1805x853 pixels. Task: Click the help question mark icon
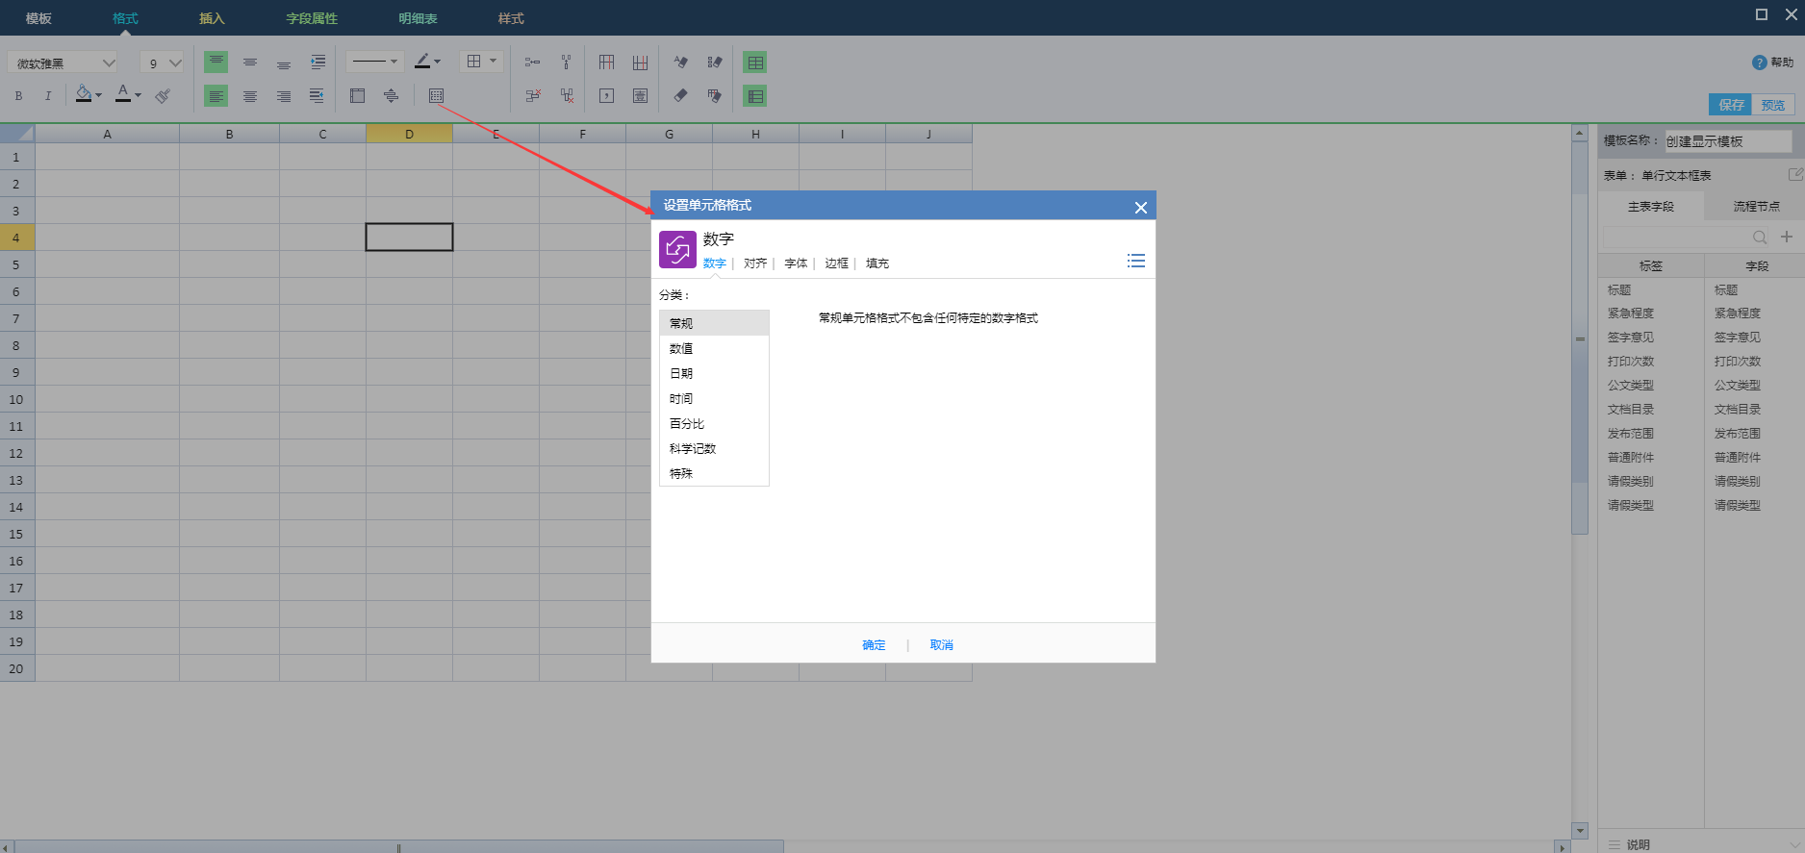(x=1759, y=63)
